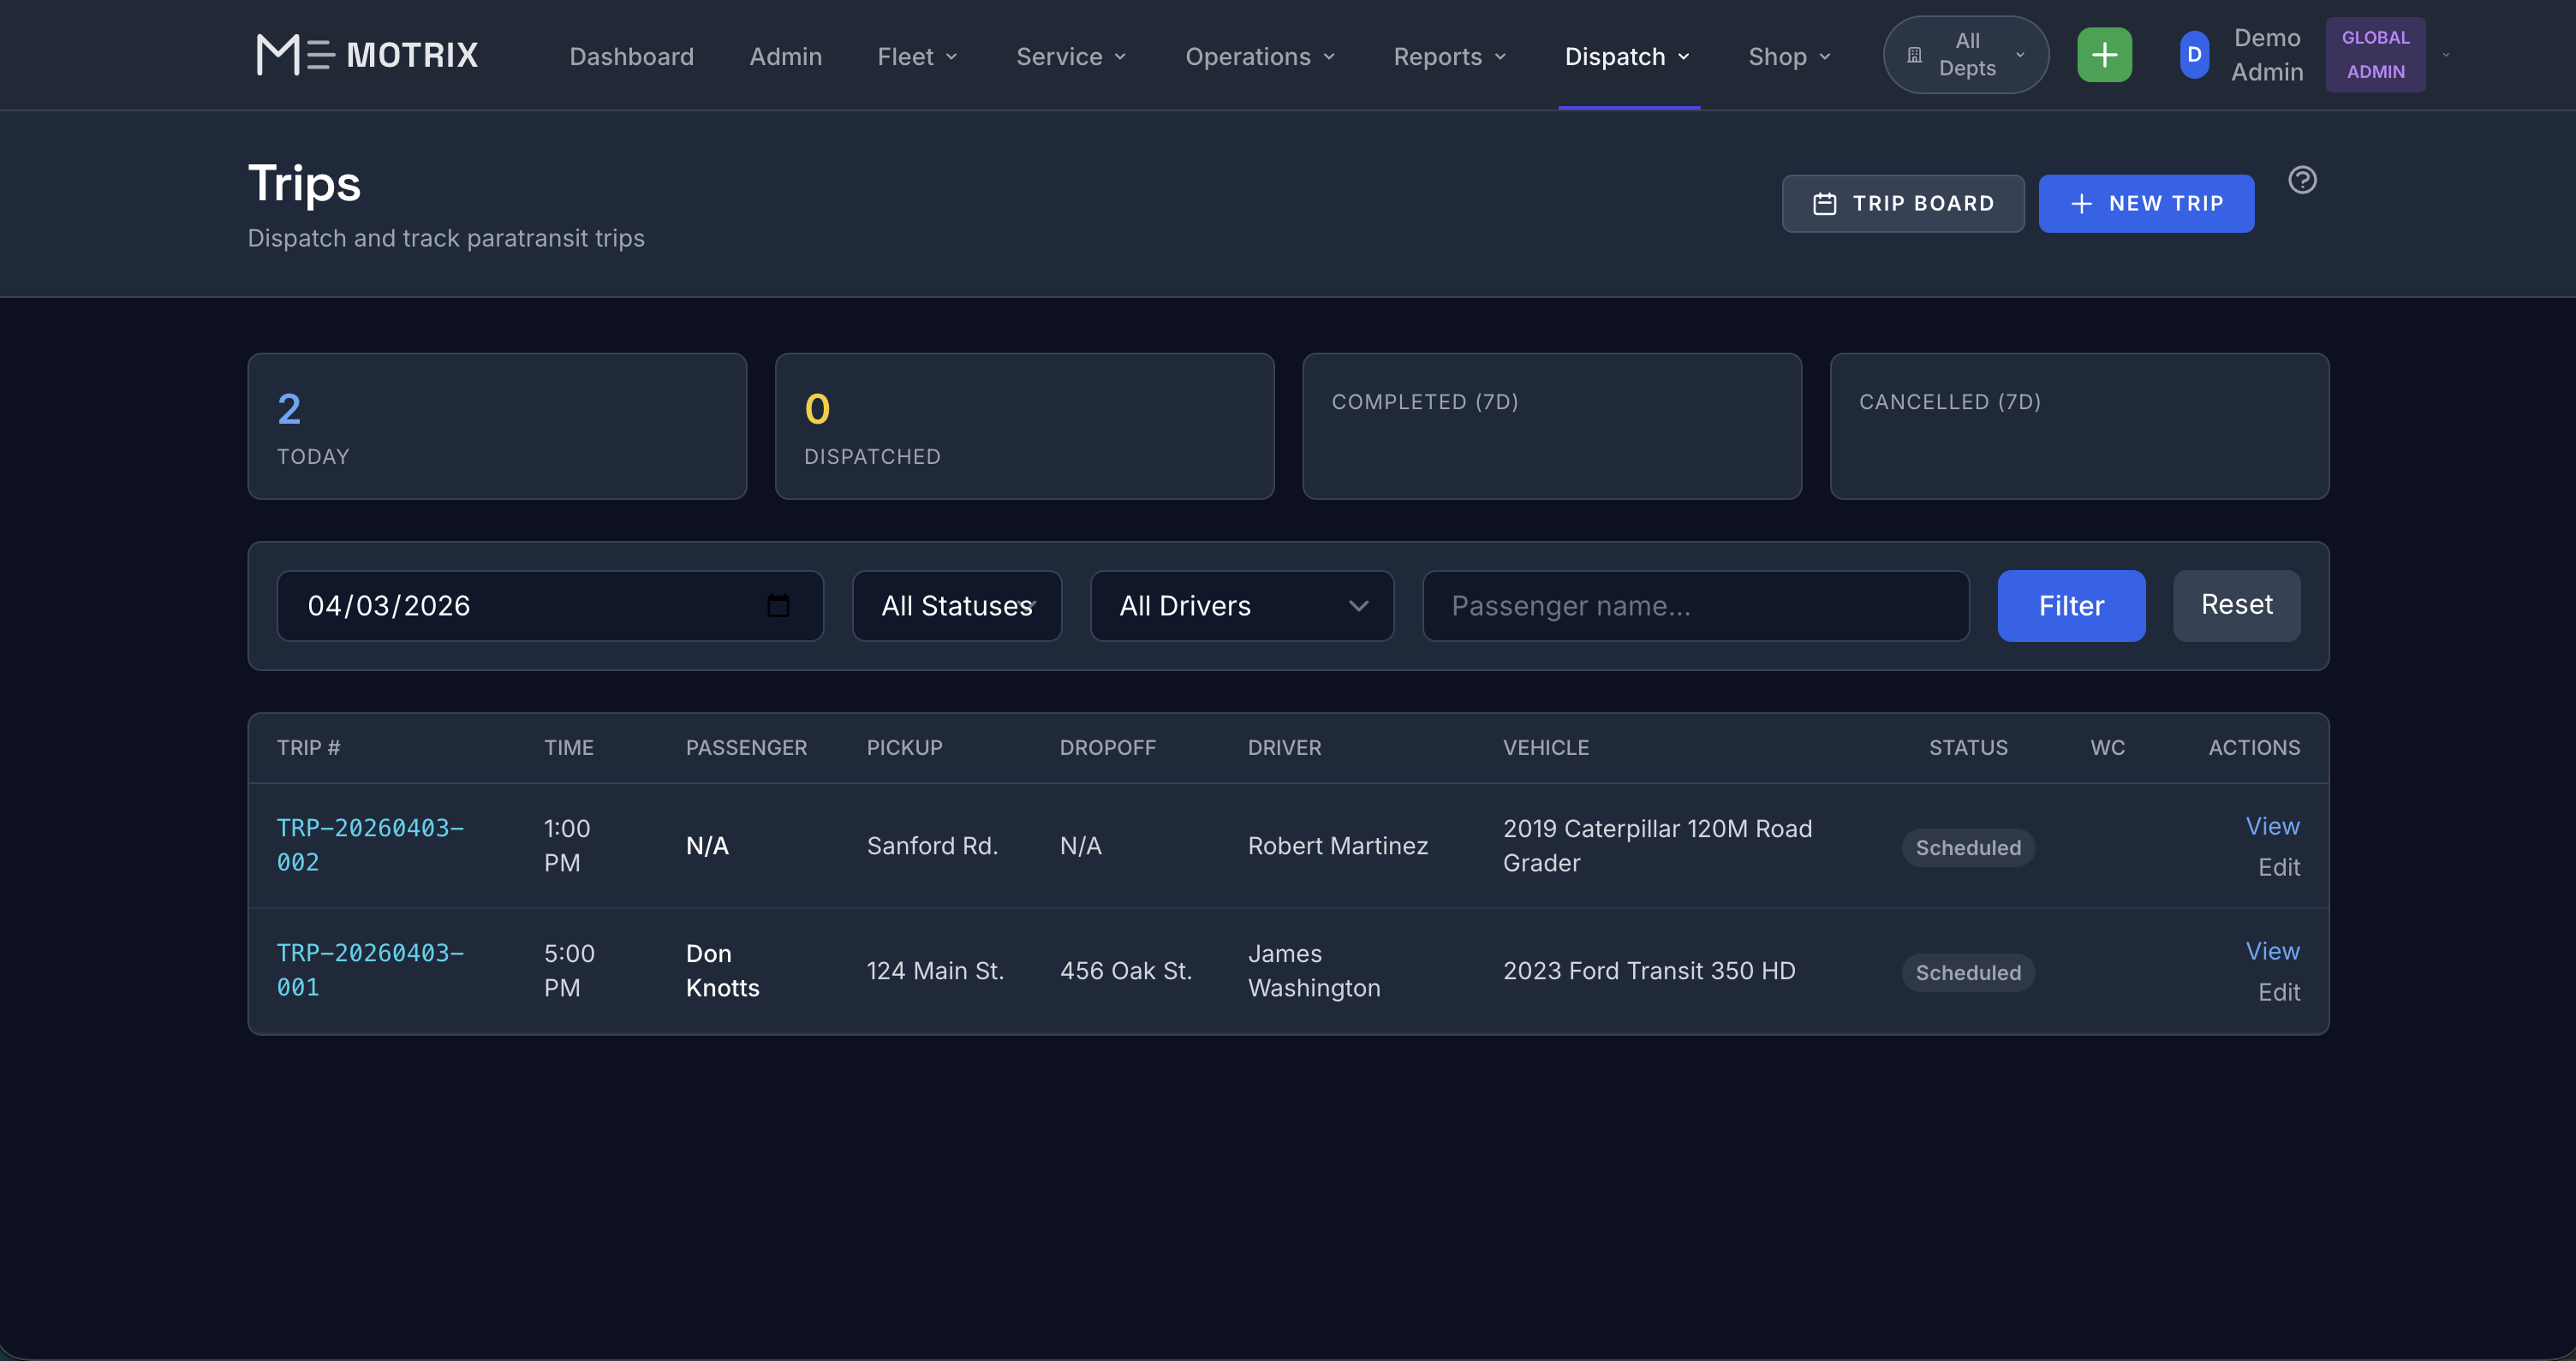This screenshot has width=2576, height=1361.
Task: Open the help question mark icon
Action: 2303,179
